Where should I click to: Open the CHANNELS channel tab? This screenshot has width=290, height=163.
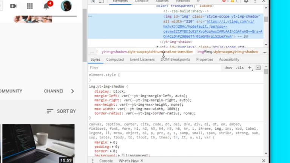(x=54, y=91)
